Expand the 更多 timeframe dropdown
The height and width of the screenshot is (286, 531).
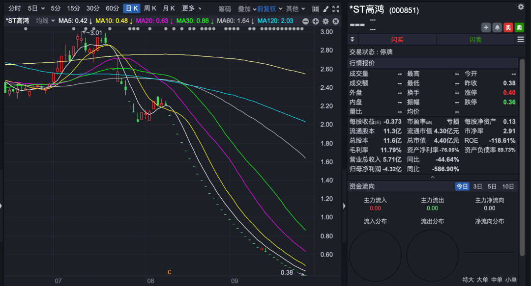pos(191,9)
